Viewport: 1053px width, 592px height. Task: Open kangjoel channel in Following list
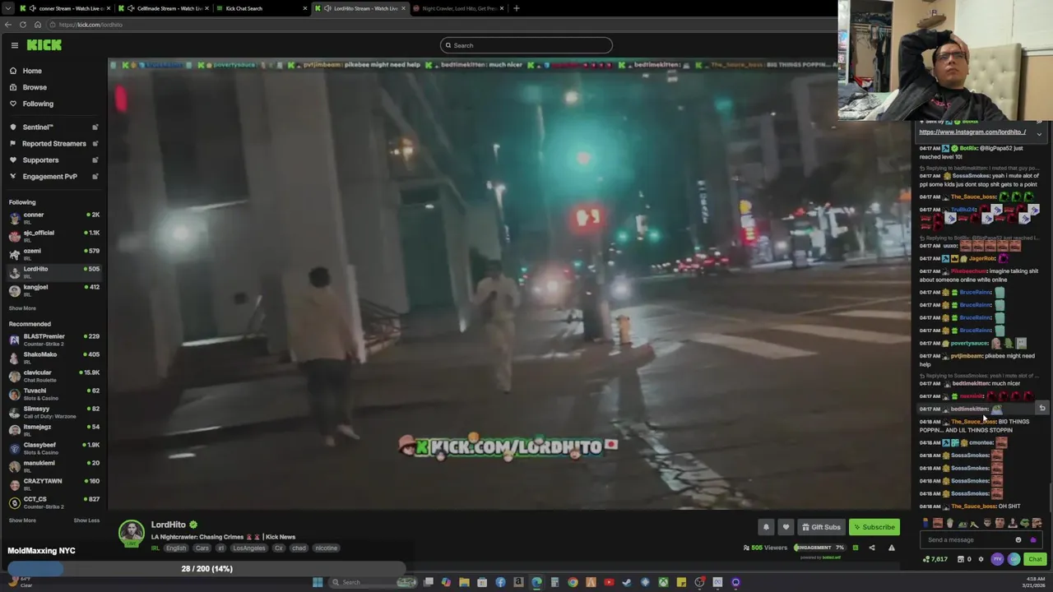(x=53, y=289)
